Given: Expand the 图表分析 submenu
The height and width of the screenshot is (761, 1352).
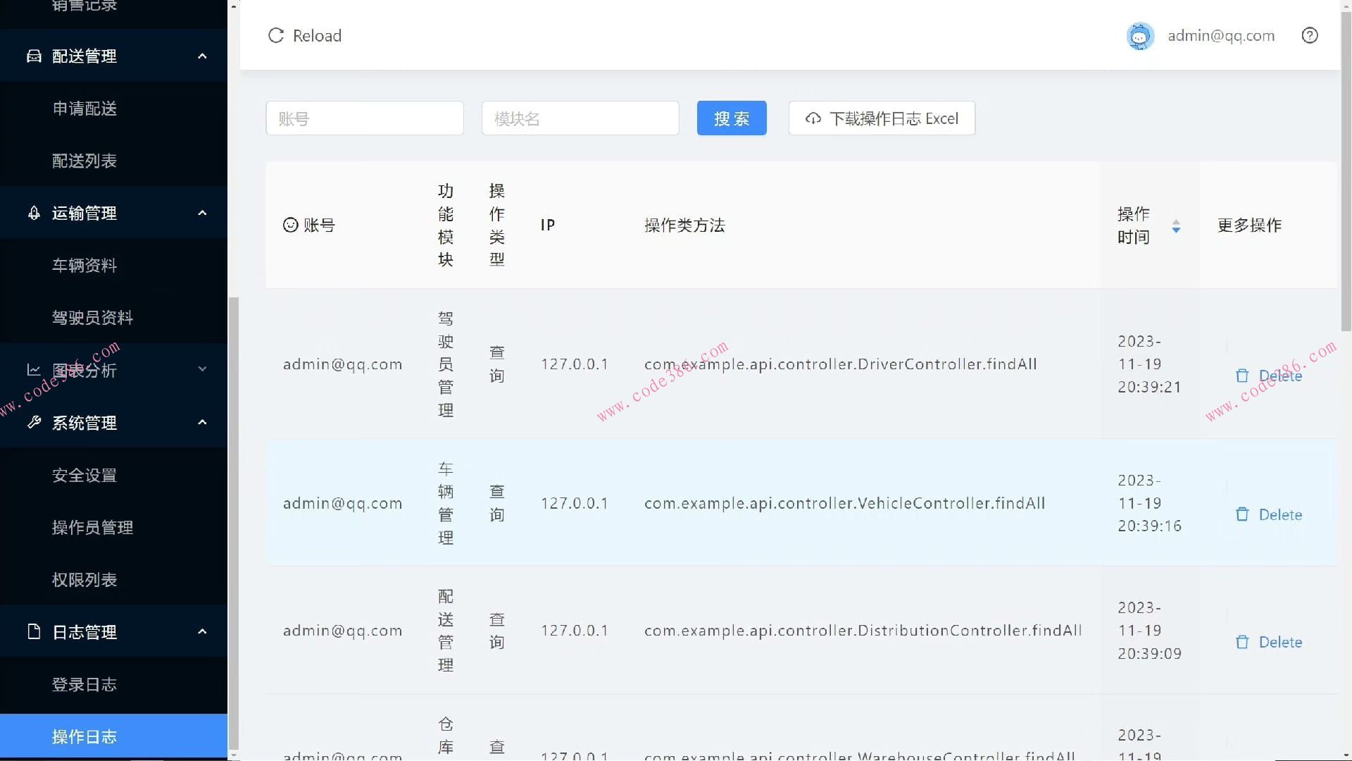Looking at the screenshot, I should coord(202,369).
